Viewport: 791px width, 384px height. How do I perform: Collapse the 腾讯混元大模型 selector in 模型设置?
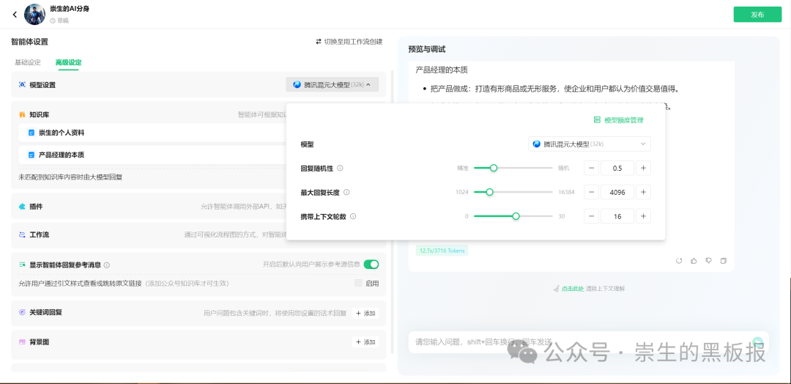pyautogui.click(x=332, y=85)
